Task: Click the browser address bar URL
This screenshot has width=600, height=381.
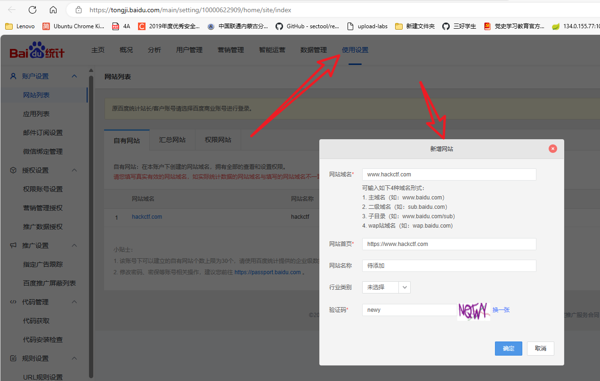Action: 190,10
